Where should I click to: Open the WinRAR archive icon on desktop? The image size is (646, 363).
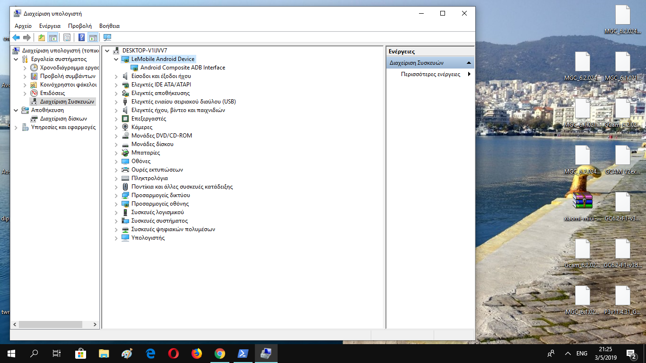pyautogui.click(x=582, y=201)
